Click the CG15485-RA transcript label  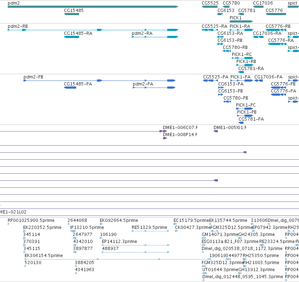tap(78, 33)
